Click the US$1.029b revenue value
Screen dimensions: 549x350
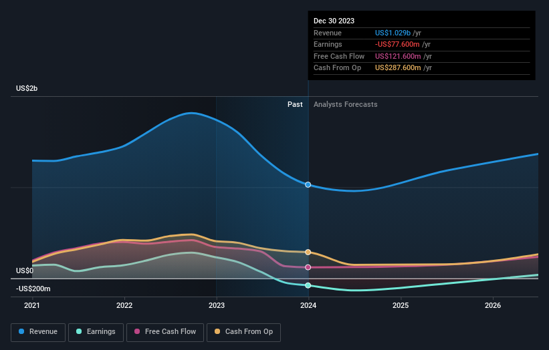click(x=393, y=33)
